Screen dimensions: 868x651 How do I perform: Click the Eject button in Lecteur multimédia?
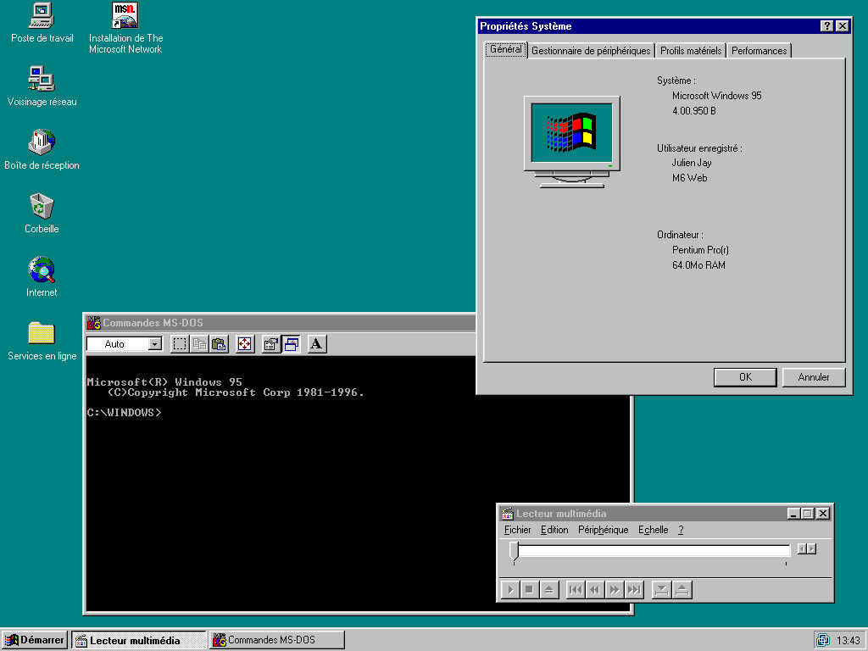pos(549,590)
